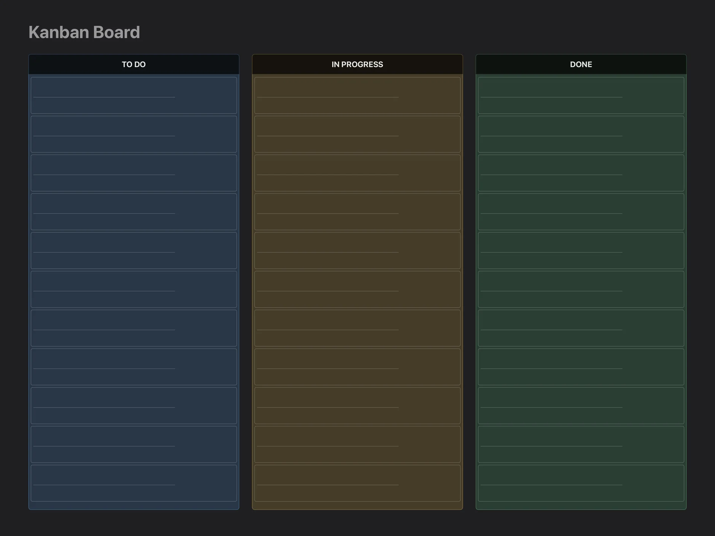Screen dimensions: 715x536
Task: Select the bottommost card in DONE column
Action: point(581,483)
